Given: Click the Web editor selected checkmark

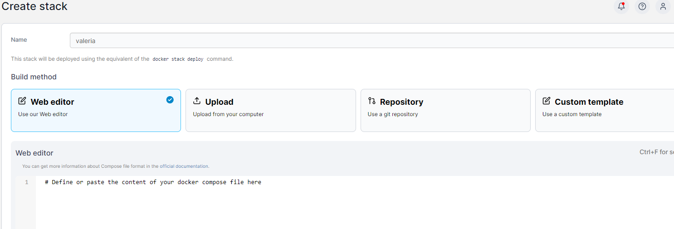Looking at the screenshot, I should pos(170,100).
